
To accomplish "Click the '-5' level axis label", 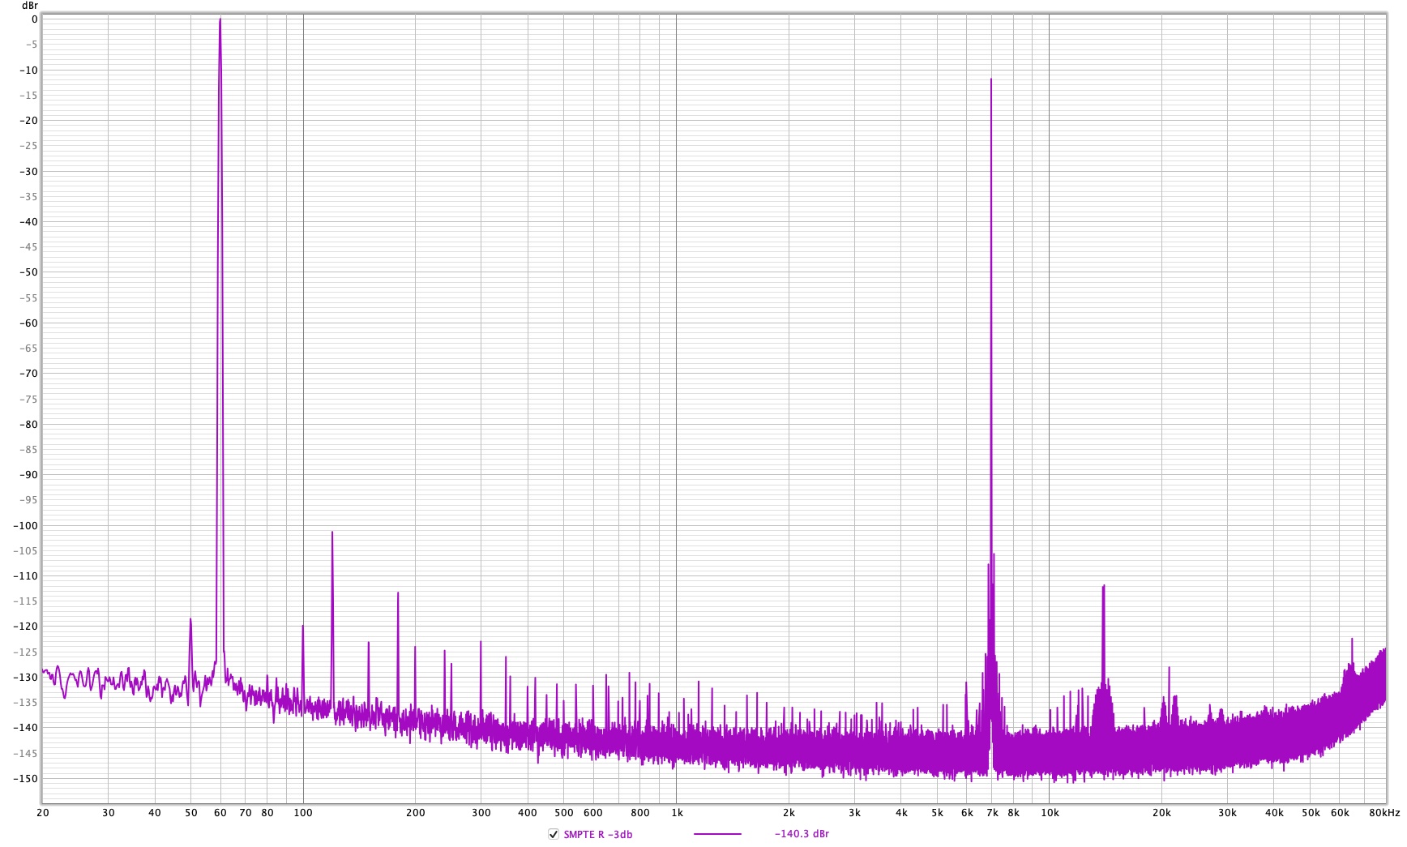I will [x=30, y=45].
